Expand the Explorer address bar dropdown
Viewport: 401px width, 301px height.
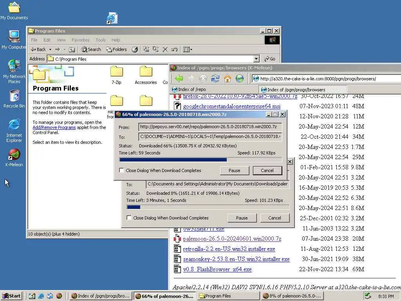pyautogui.click(x=256, y=59)
